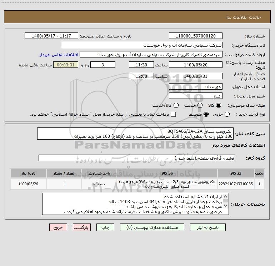Click the واحد شمارش column header
Screen dimensions: 275x266
pyautogui.click(x=99, y=173)
